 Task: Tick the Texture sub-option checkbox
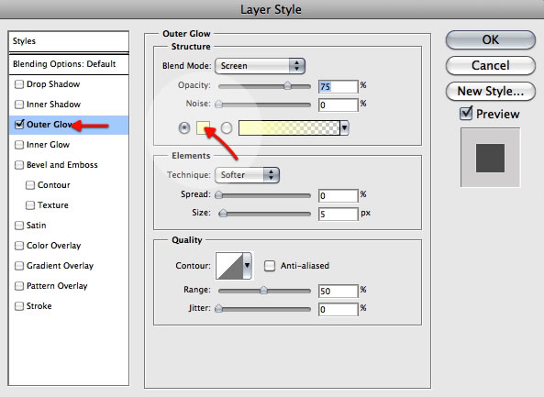pos(30,204)
